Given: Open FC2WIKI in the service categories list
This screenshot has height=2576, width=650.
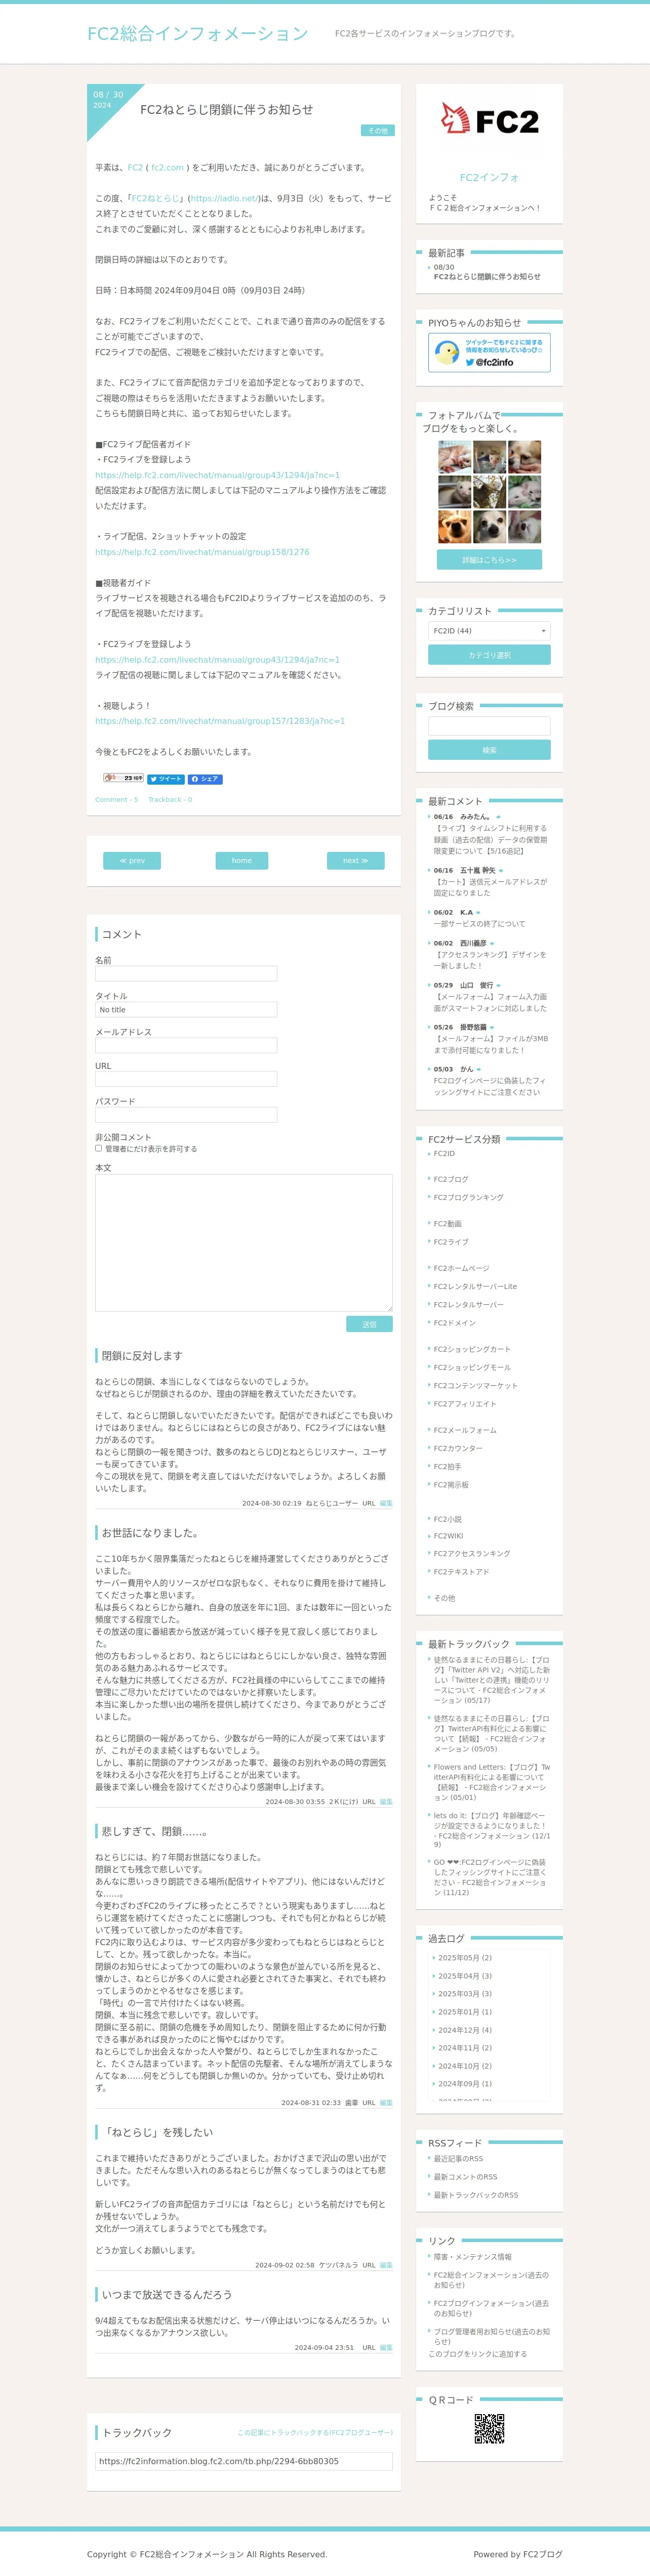Looking at the screenshot, I should pyautogui.click(x=448, y=1536).
